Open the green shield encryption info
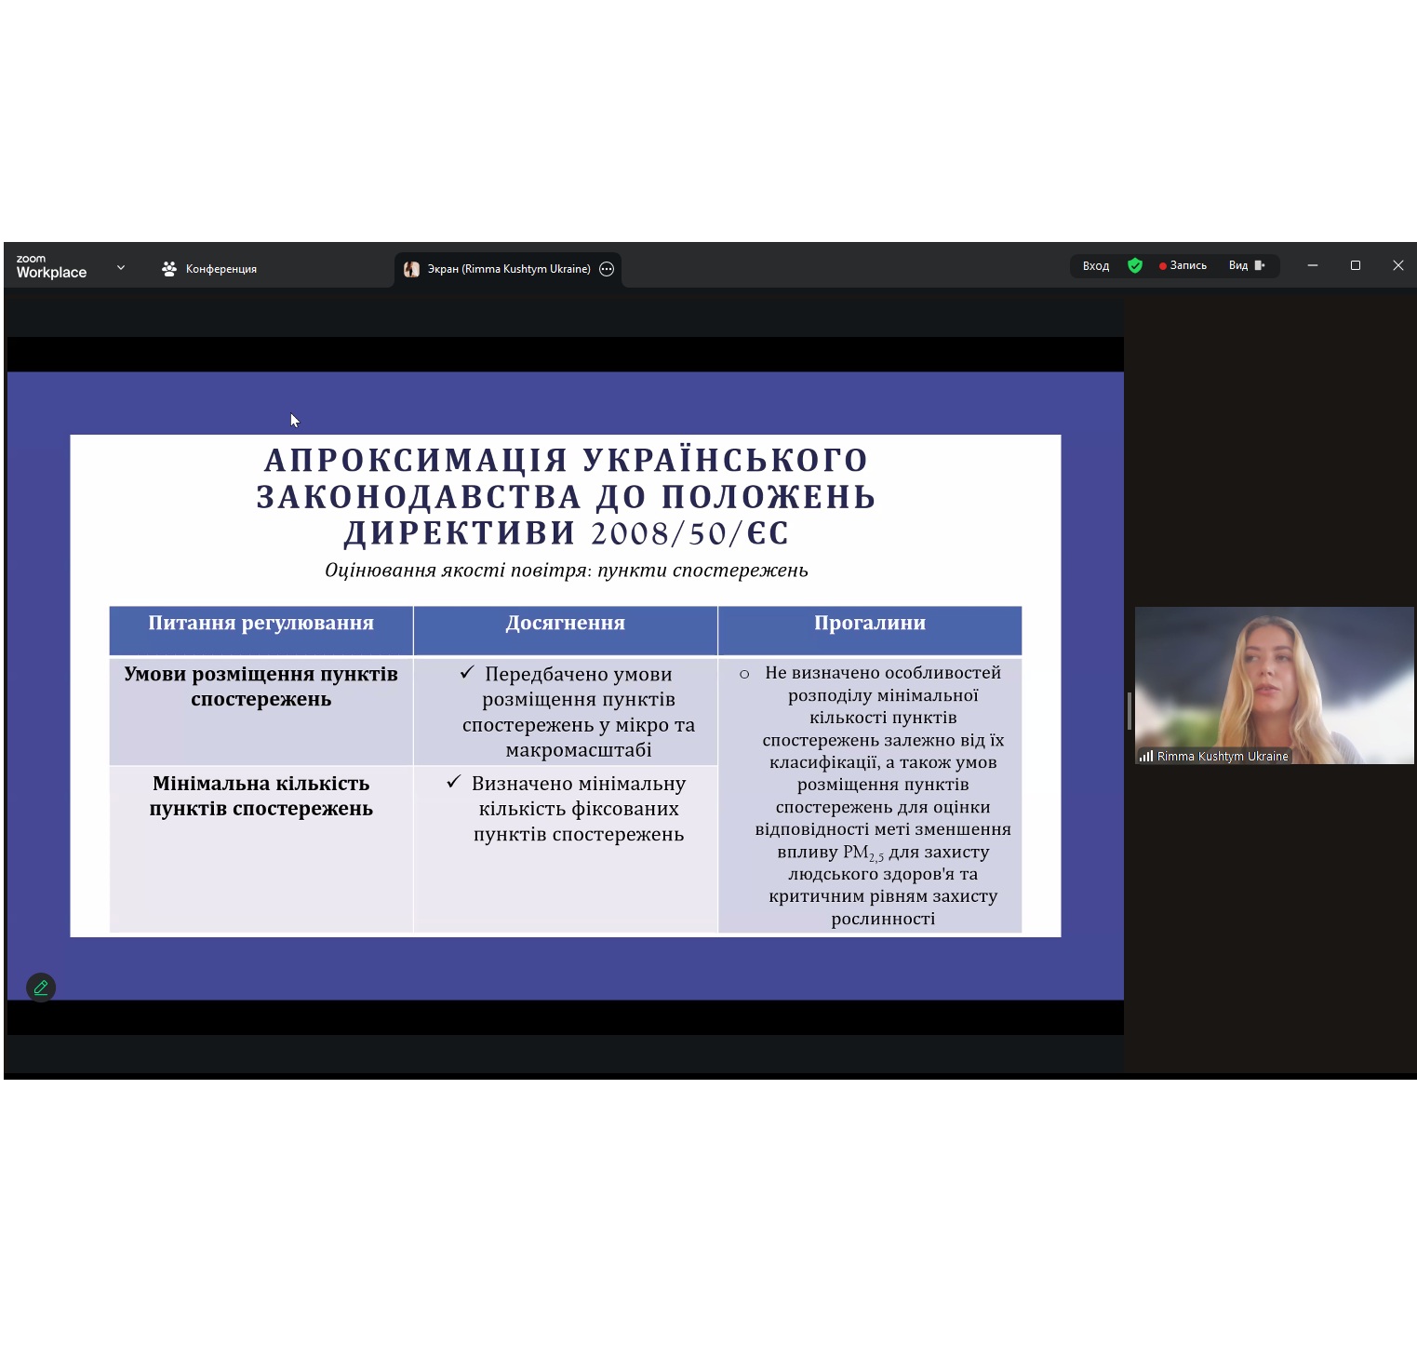The width and height of the screenshot is (1417, 1371). (x=1134, y=266)
